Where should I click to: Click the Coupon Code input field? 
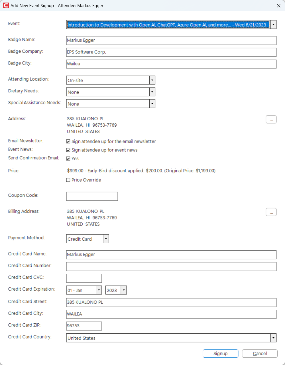[x=92, y=196]
